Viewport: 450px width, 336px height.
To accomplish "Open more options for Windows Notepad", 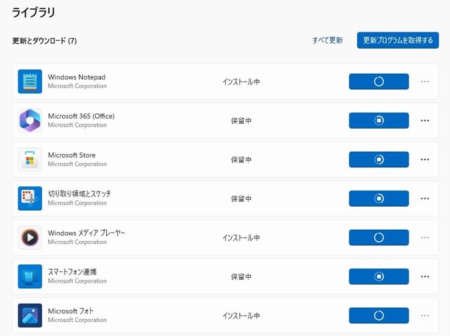I will (425, 82).
